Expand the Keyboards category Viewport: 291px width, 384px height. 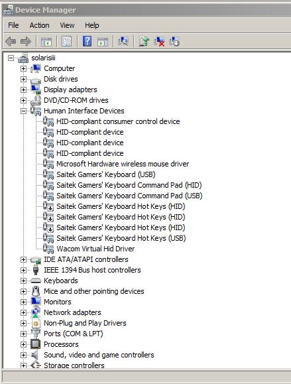click(x=23, y=281)
